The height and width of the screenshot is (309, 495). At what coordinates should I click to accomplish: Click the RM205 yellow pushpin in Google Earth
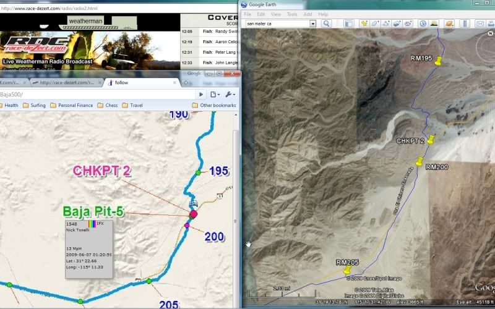(x=347, y=270)
